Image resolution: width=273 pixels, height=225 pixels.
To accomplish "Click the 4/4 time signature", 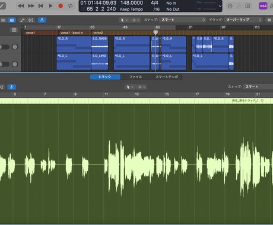I will 154,3.
